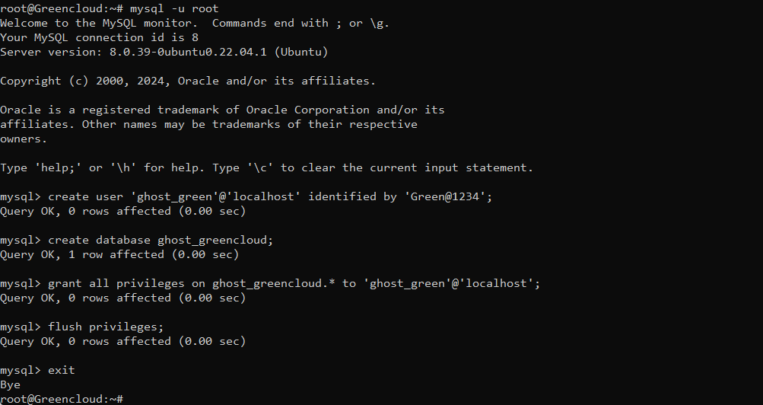The height and width of the screenshot is (405, 763).
Task: Click the Copyright Oracle notice line
Action: [x=188, y=81]
